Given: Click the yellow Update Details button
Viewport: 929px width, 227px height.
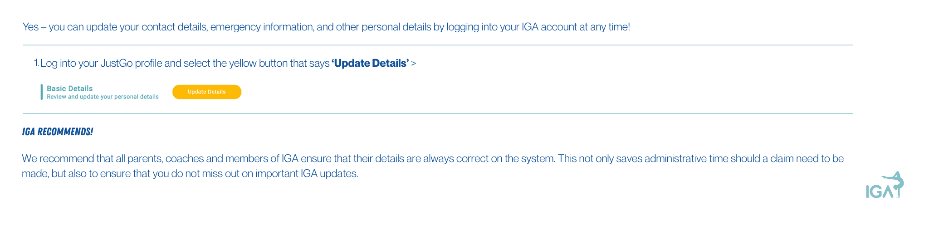Looking at the screenshot, I should (x=207, y=92).
